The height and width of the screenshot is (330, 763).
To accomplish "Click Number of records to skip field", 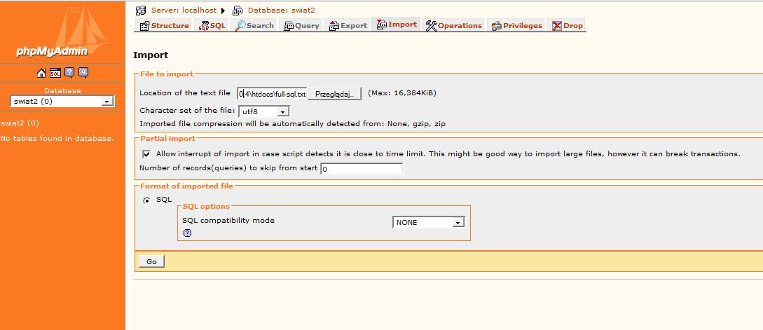I will (x=362, y=169).
